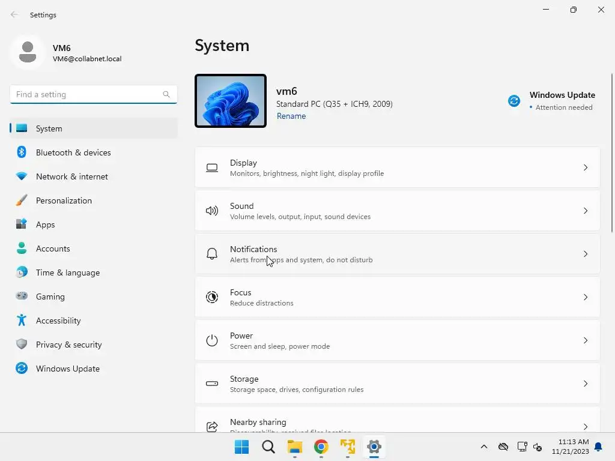Show hidden tray icons chevron
This screenshot has height=461, width=615.
(x=484, y=447)
